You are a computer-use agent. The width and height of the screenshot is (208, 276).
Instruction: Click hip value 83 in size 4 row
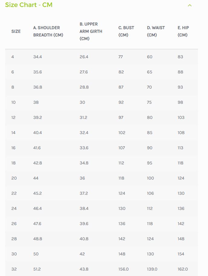click(180, 57)
